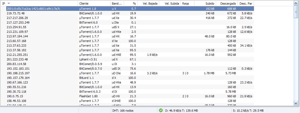Click the Descargado column header
Screen dimensions: 300x113
coord(228,4)
